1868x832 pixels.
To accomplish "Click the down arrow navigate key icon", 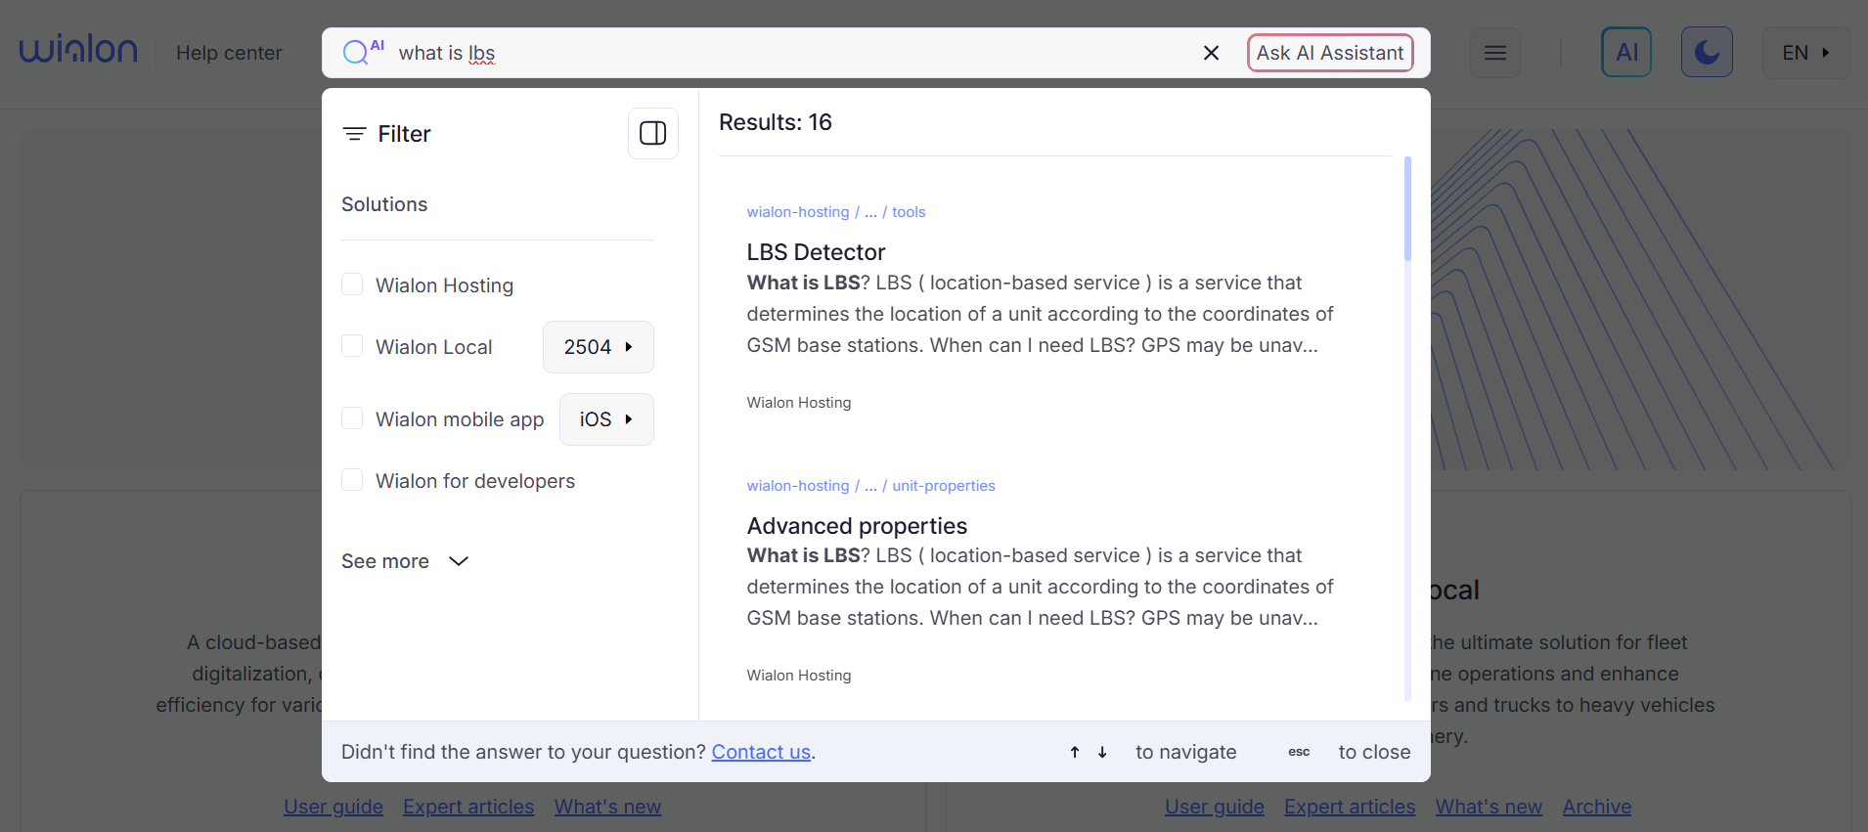I will 1102,752.
